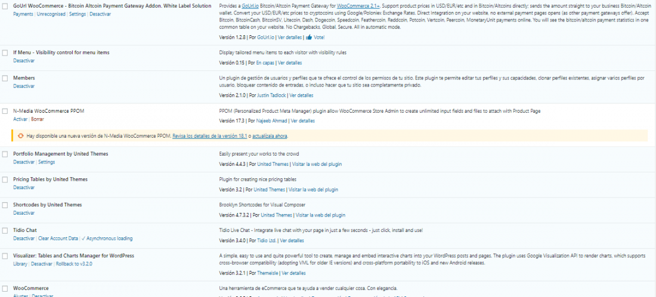Click 'Plugin for creating nice pricing tables'
This screenshot has height=297, width=656.
click(258, 180)
